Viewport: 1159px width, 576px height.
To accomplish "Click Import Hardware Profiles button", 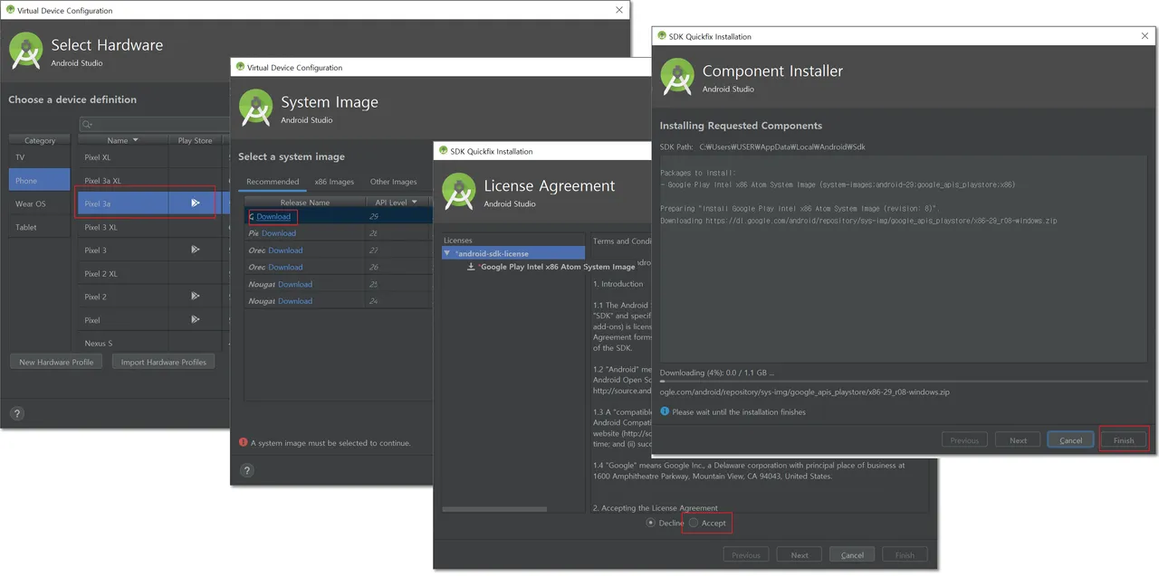I will pyautogui.click(x=164, y=362).
